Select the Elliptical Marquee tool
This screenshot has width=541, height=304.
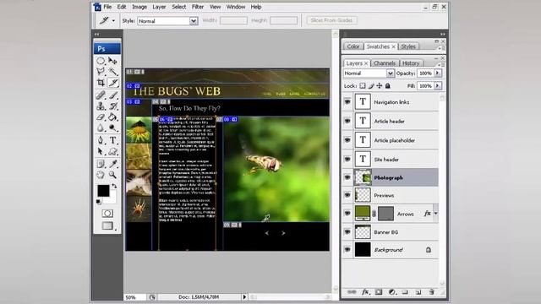(x=101, y=61)
